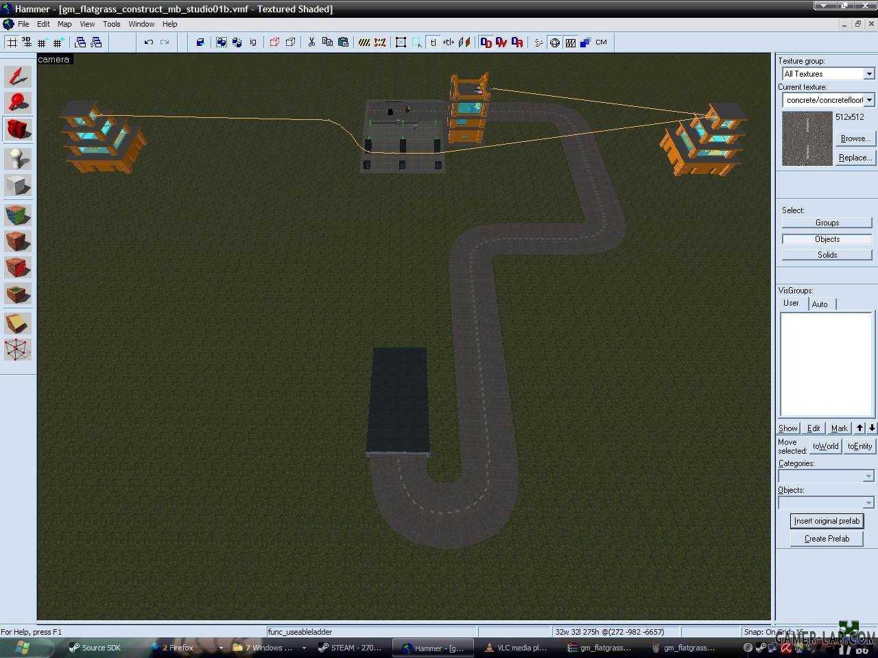Image resolution: width=878 pixels, height=658 pixels.
Task: Carve with the selected object
Action: (200, 42)
